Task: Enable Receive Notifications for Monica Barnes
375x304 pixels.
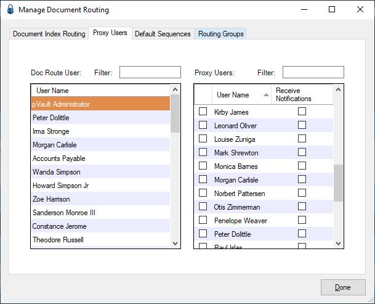Action: pyautogui.click(x=302, y=165)
